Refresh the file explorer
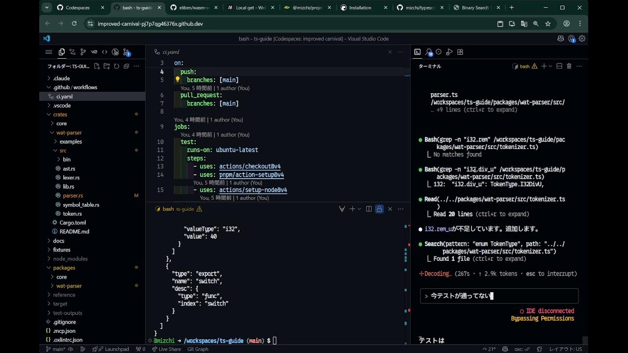Screen dimensions: 628x353 (x=116, y=66)
